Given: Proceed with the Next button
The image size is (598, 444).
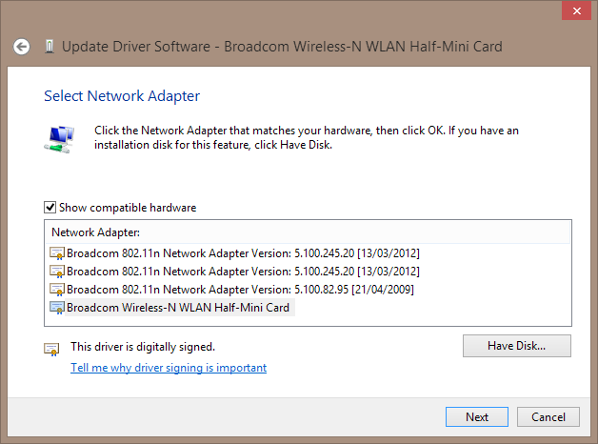Looking at the screenshot, I should tap(477, 417).
